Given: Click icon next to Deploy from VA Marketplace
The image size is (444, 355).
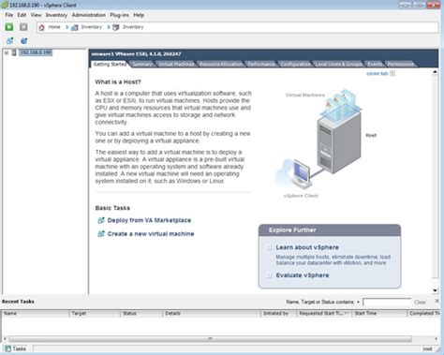Looking at the screenshot, I should click(101, 220).
